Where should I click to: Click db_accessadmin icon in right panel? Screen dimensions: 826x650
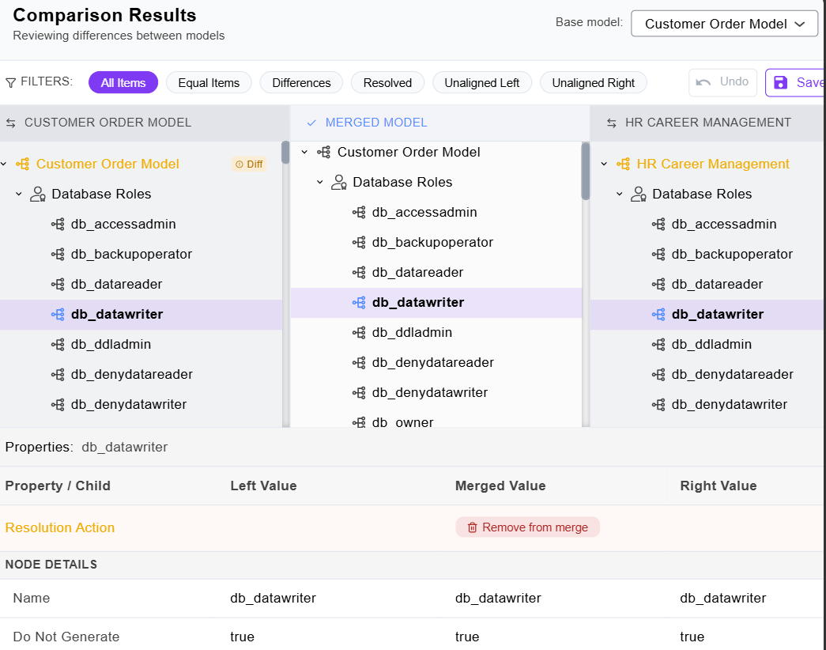[x=658, y=224]
